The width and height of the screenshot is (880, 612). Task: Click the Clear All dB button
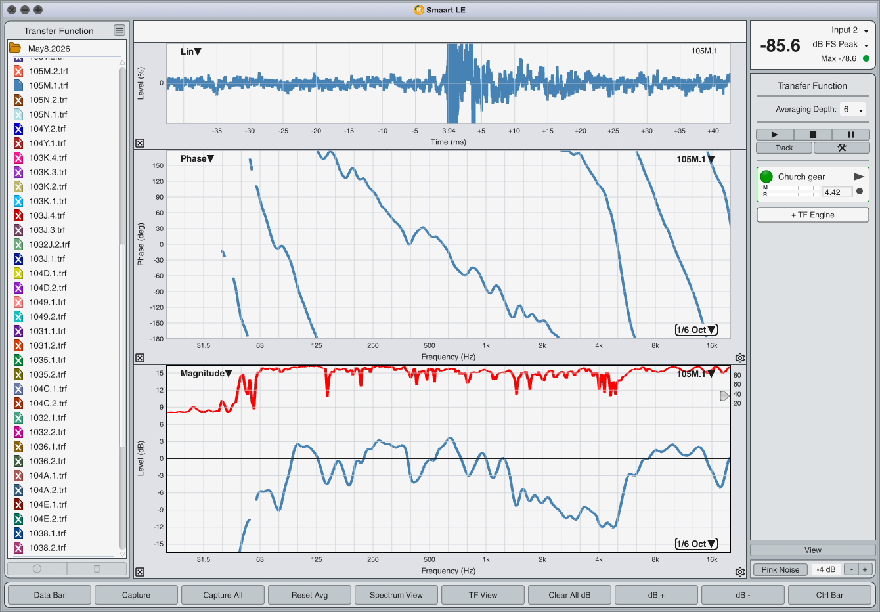569,595
